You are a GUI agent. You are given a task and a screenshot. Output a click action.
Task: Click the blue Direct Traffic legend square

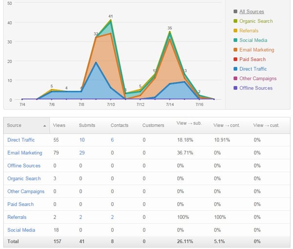tap(235, 69)
